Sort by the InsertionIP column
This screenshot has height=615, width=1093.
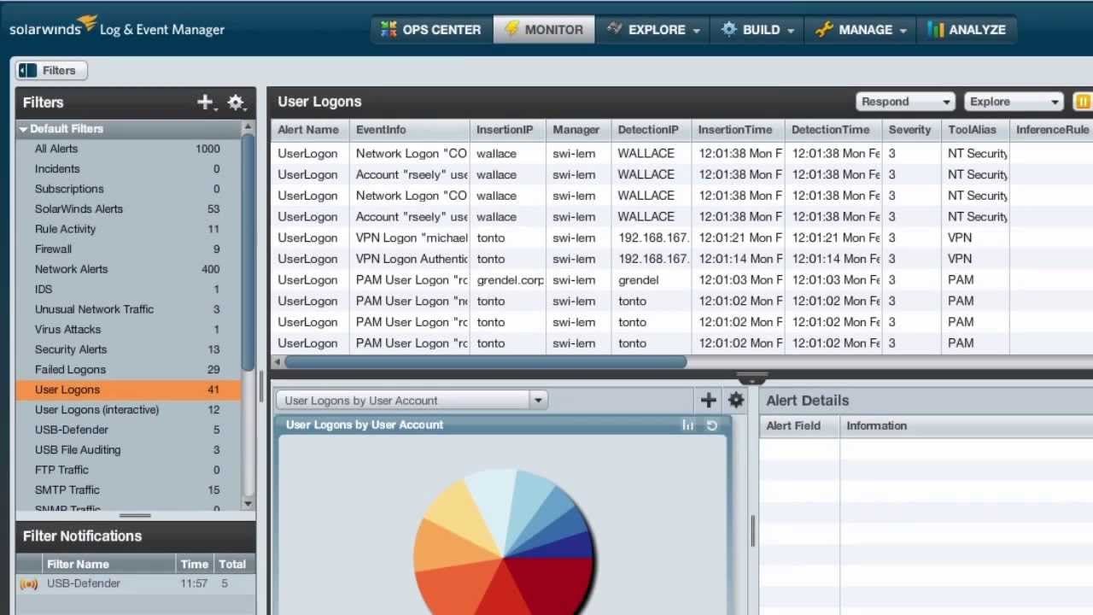click(x=507, y=130)
